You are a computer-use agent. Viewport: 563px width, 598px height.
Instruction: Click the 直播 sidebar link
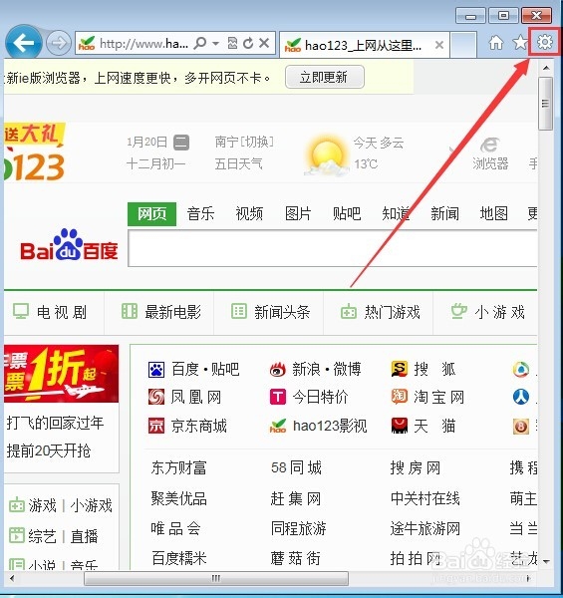(x=85, y=536)
